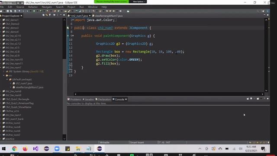277x156 pixels.
Task: Maximize the Project Explorer view
Action: (x=64, y=15)
